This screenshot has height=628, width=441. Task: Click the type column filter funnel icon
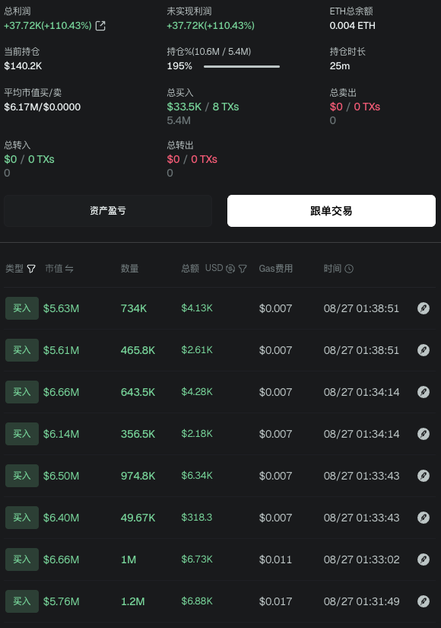pos(31,269)
